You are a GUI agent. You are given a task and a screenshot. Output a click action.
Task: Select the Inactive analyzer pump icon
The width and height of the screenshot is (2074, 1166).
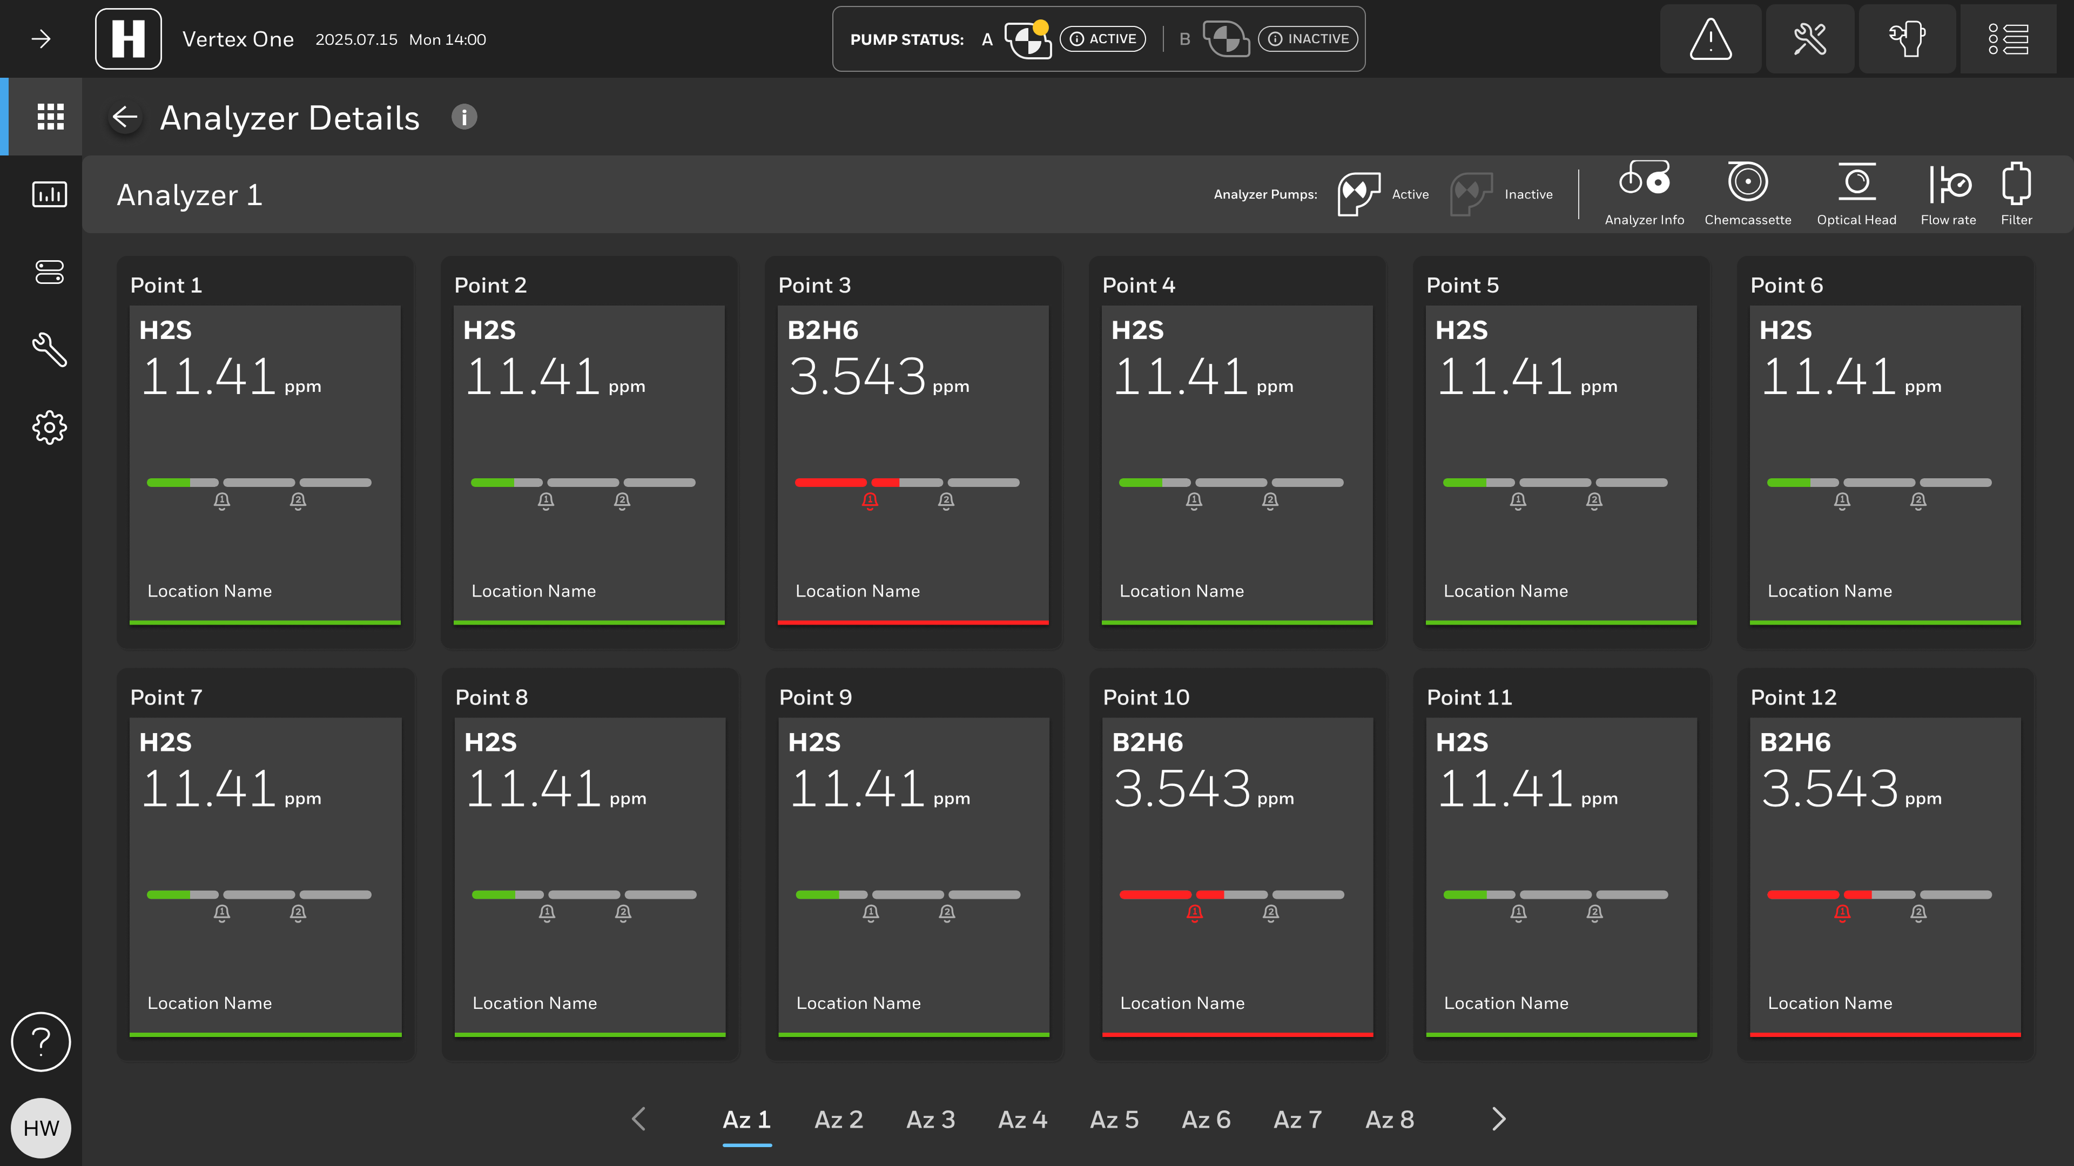[x=1471, y=194]
